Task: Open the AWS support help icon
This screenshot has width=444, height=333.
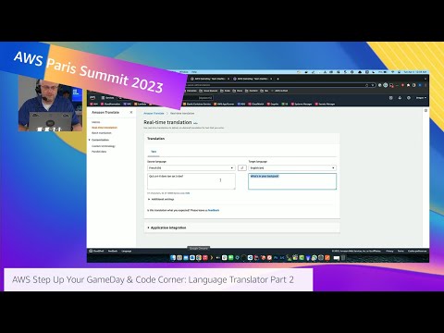Action: [x=409, y=98]
